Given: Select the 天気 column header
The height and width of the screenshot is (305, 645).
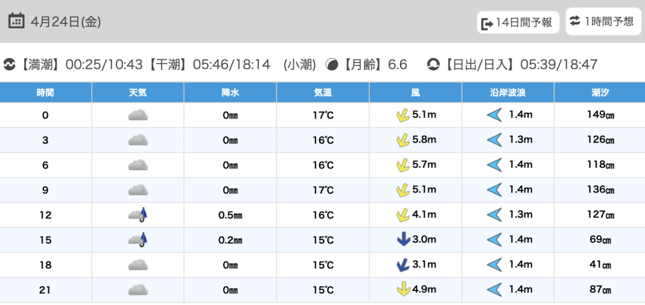Looking at the screenshot, I should 137,93.
